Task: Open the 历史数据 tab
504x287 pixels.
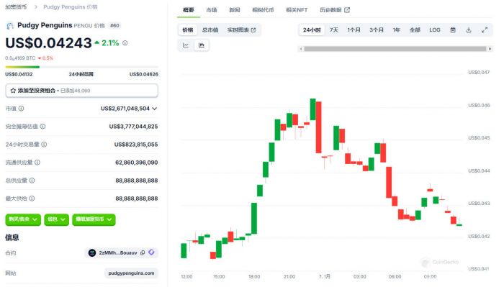Action: [x=335, y=10]
